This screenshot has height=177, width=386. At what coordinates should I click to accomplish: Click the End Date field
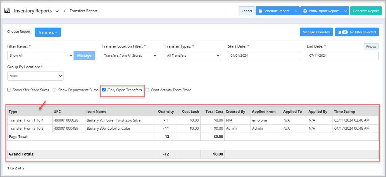click(x=343, y=55)
